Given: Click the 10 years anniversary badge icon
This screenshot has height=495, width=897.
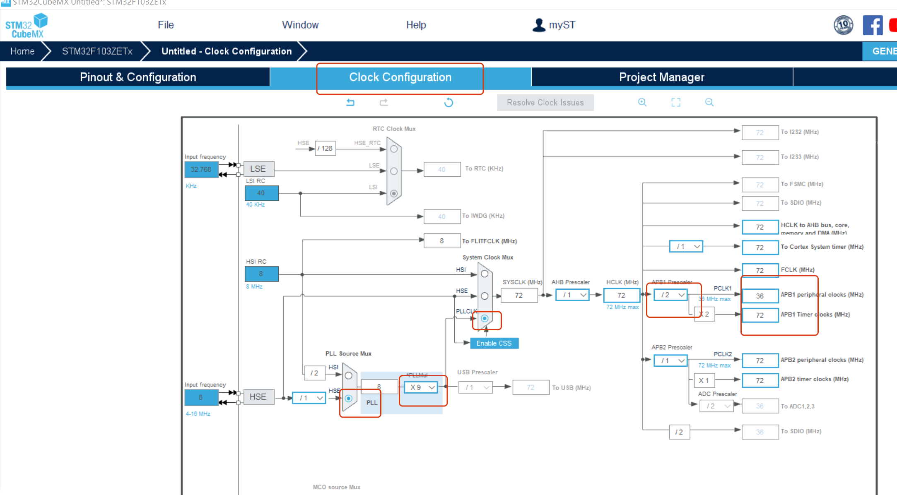Looking at the screenshot, I should point(843,25).
